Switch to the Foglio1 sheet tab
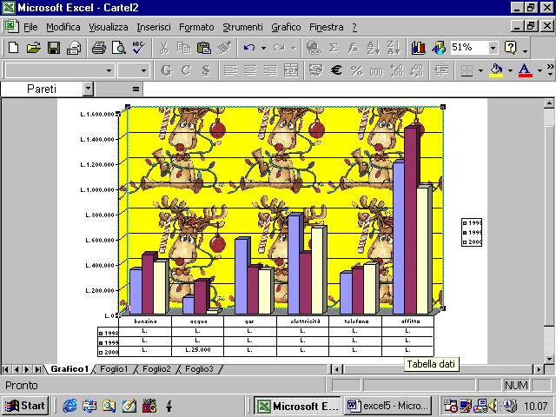 point(114,369)
